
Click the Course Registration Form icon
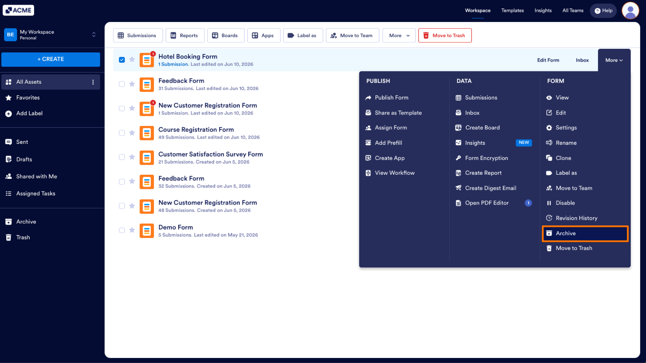[147, 133]
